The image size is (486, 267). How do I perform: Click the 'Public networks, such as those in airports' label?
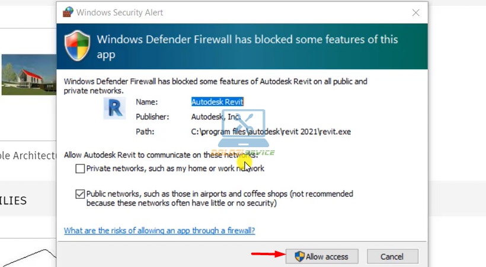point(219,198)
